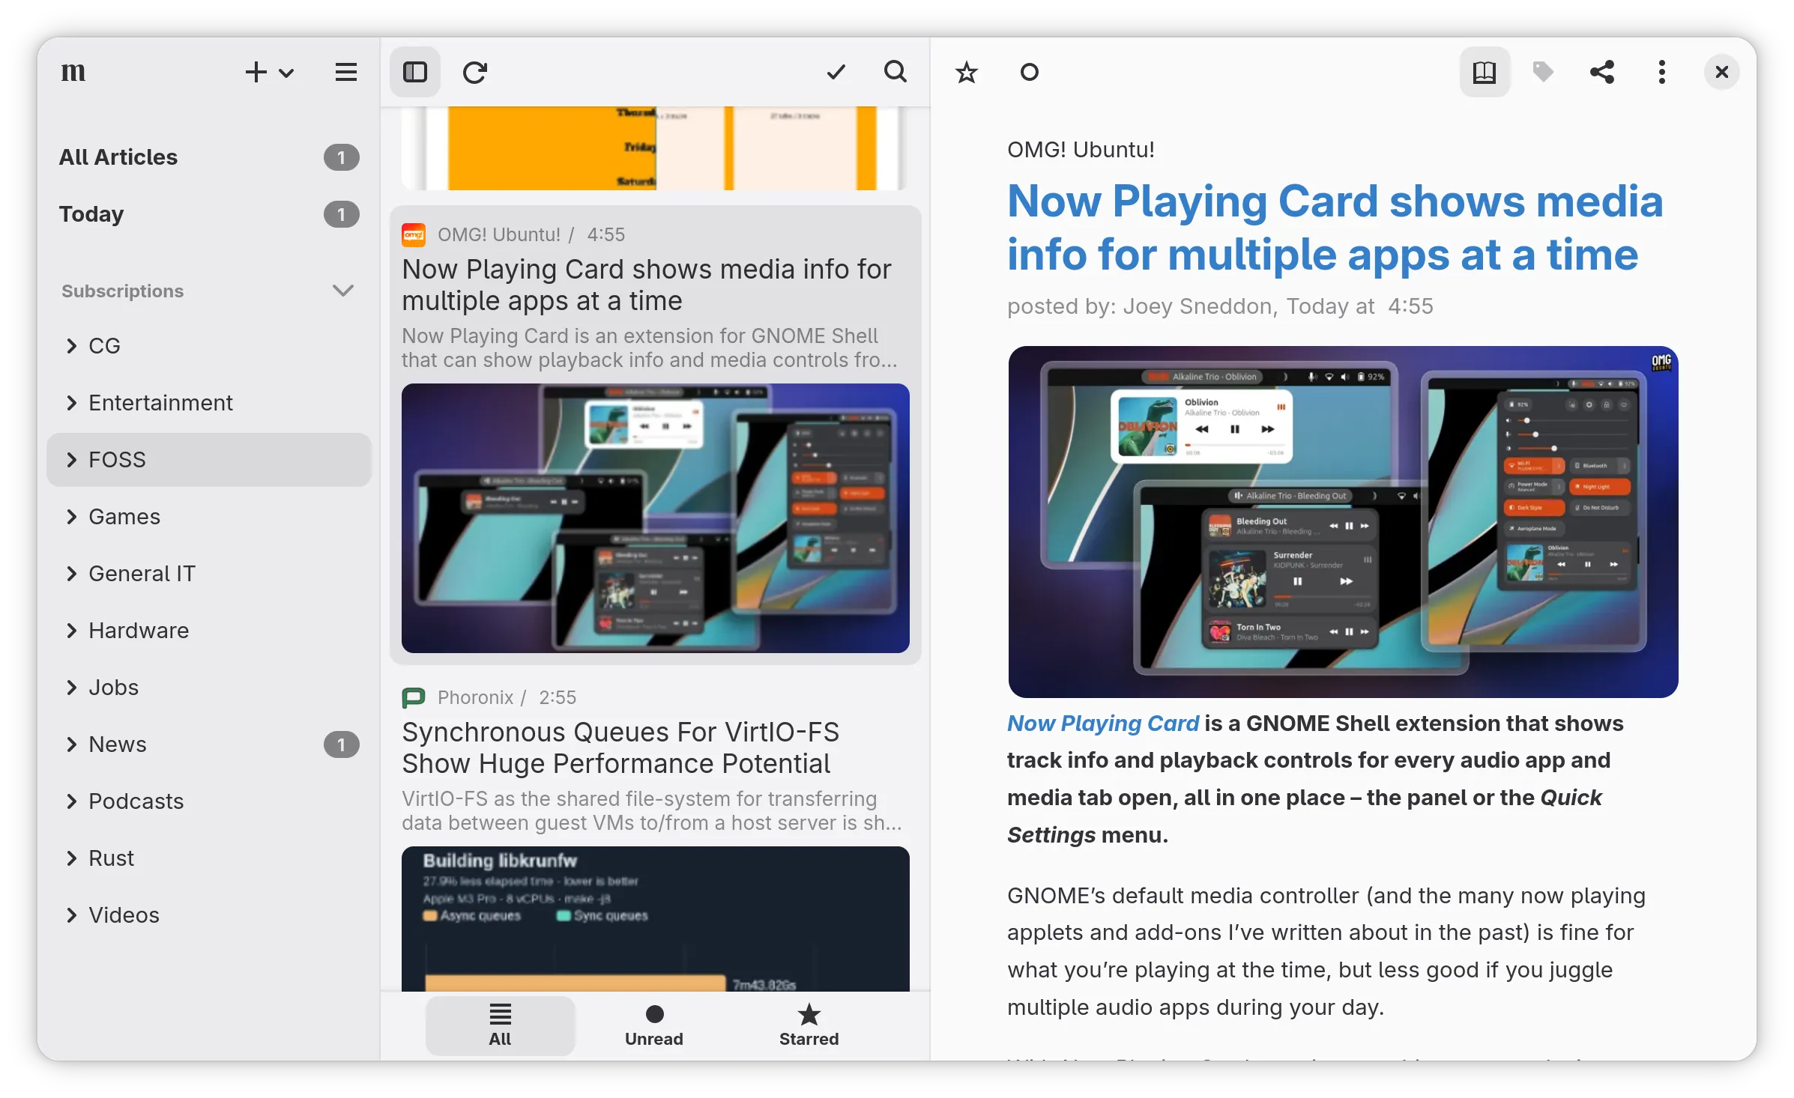Refresh feeds with the reload icon
This screenshot has width=1794, height=1098.
tap(475, 73)
